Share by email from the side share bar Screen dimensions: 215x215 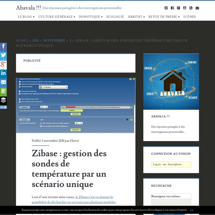[x=3, y=83]
